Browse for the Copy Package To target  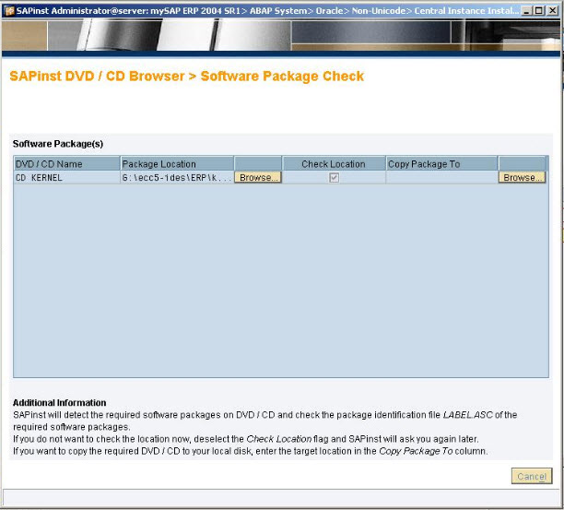522,177
